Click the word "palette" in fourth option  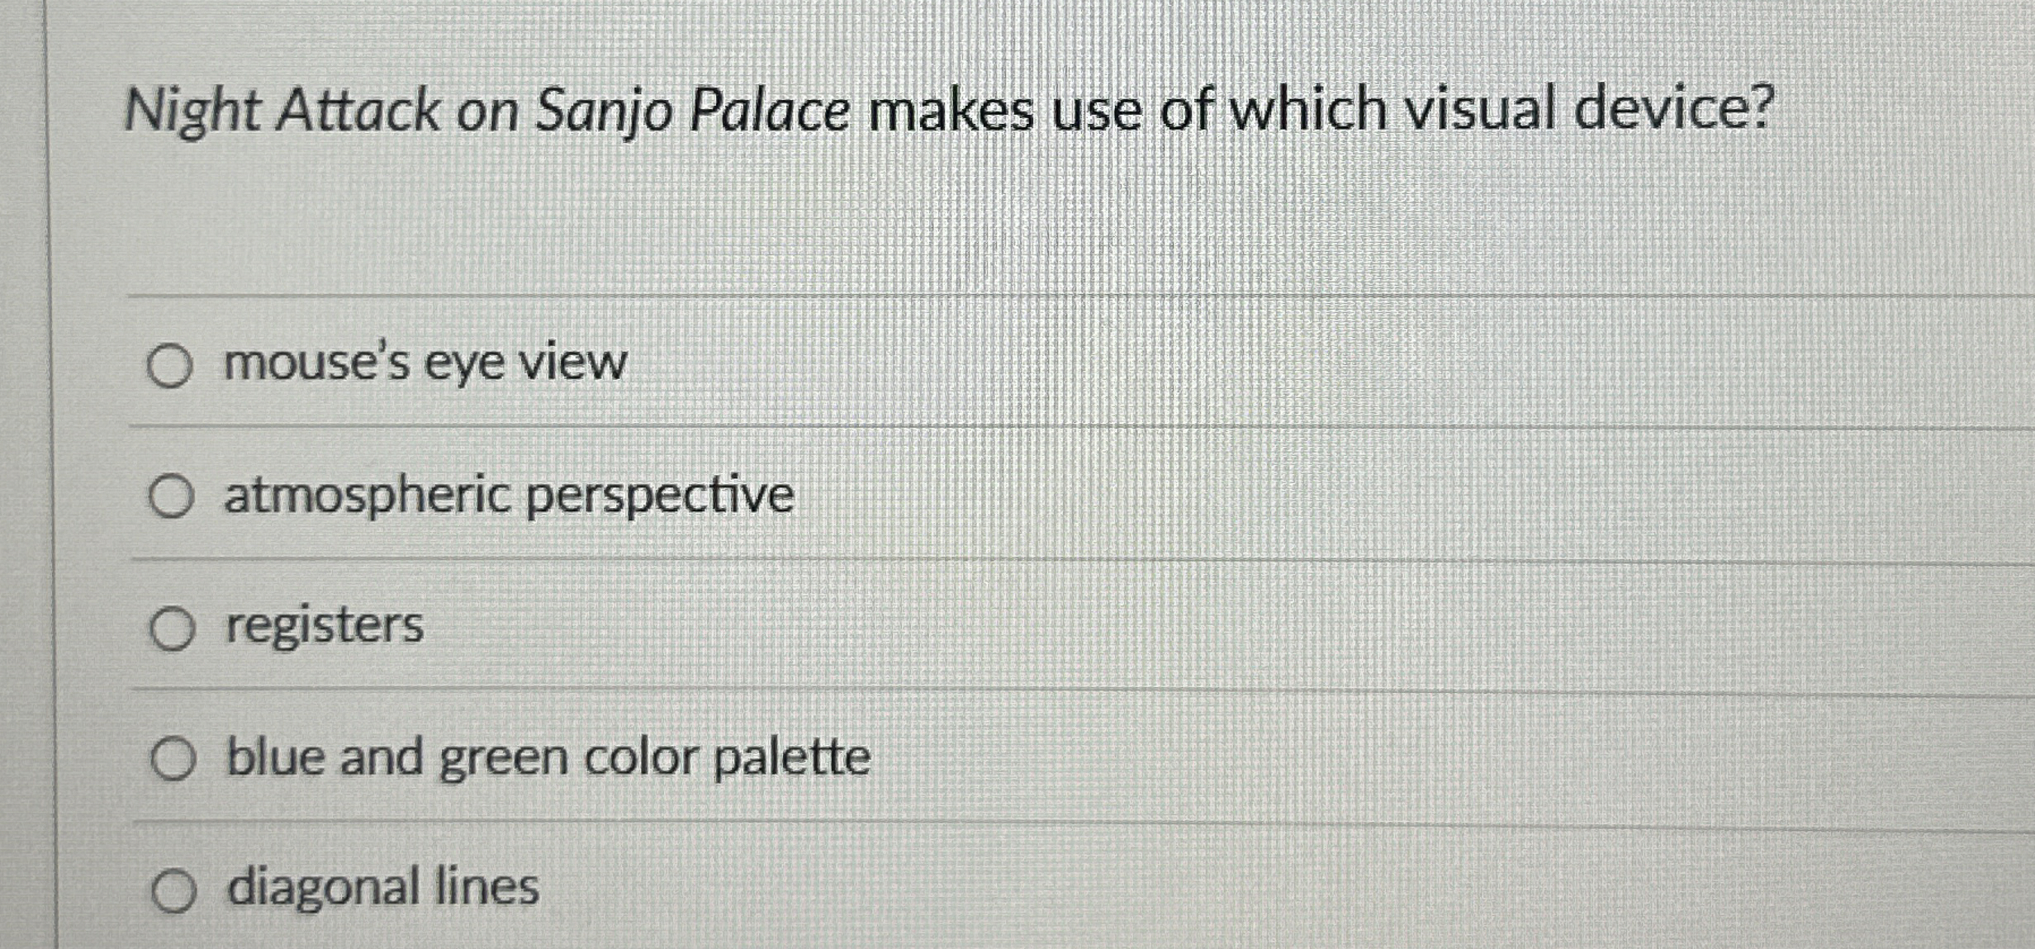[791, 757]
